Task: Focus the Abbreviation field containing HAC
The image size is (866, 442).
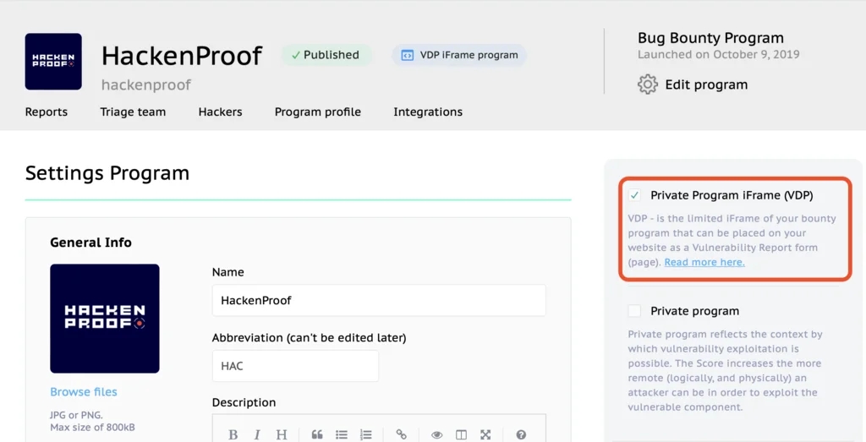Action: (x=295, y=366)
